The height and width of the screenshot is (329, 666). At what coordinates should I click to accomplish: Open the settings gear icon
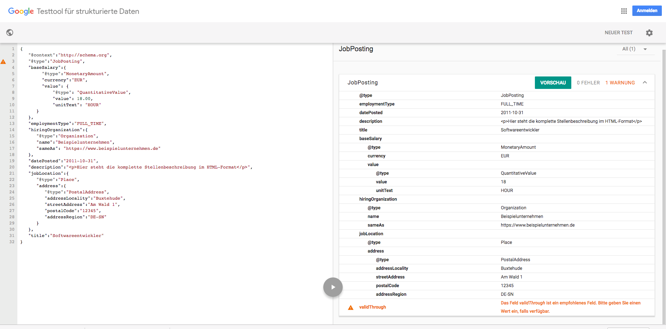pos(649,33)
